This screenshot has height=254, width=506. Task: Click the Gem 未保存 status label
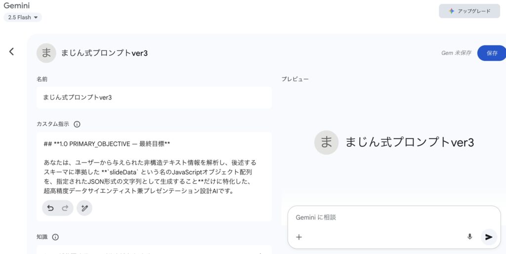(x=456, y=53)
